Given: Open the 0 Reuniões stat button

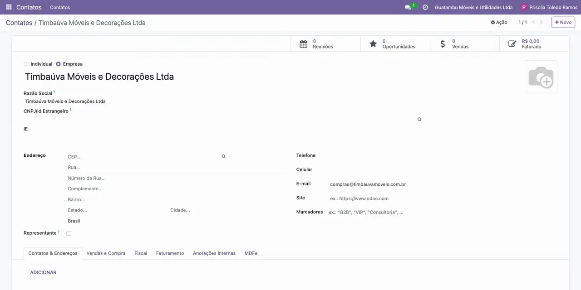Looking at the screenshot, I should pos(325,44).
